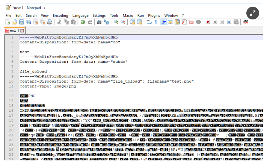Screen dimensions: 267x163
Task: Toggle the highlighted indent guide icon
Action: pos(163,22)
